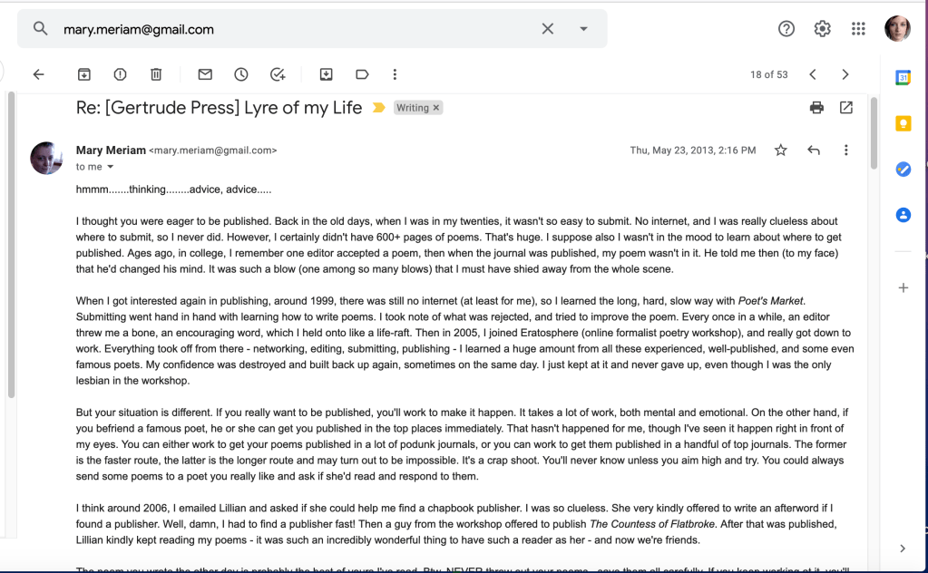Mark the email as unread
Screen dimensions: 928x573
(x=205, y=74)
